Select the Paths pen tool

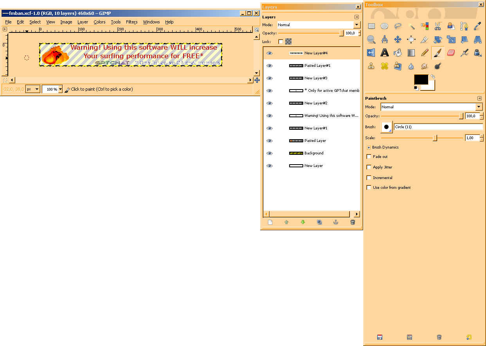point(464,26)
